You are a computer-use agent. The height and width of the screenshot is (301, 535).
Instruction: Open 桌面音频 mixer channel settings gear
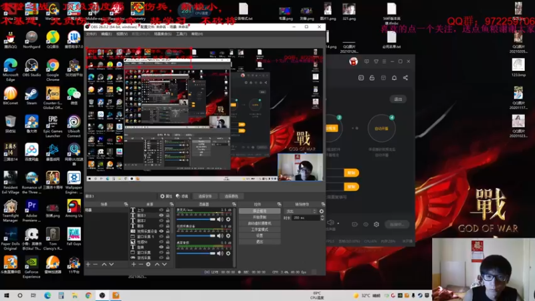click(x=228, y=254)
